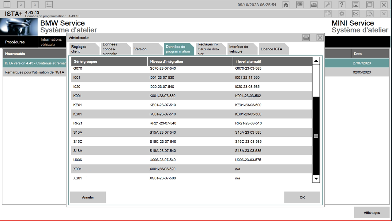Select the S18A series row
The height and width of the screenshot is (221, 392).
click(x=192, y=151)
